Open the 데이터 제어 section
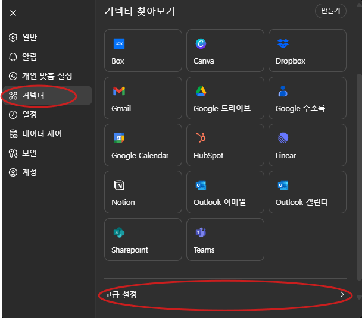 (42, 134)
